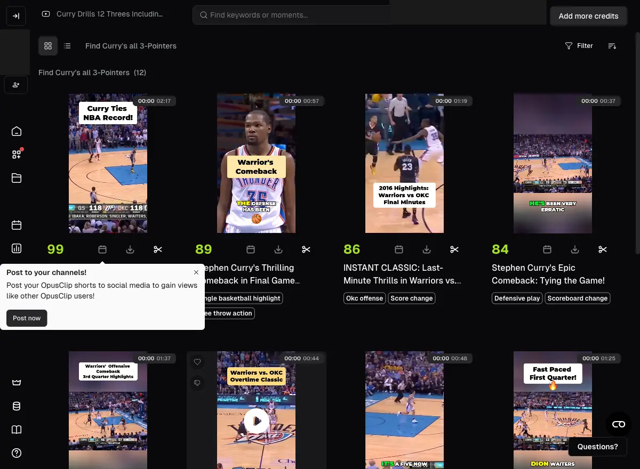The height and width of the screenshot is (469, 640).
Task: Select the basketball highlight tag
Action: tap(244, 298)
